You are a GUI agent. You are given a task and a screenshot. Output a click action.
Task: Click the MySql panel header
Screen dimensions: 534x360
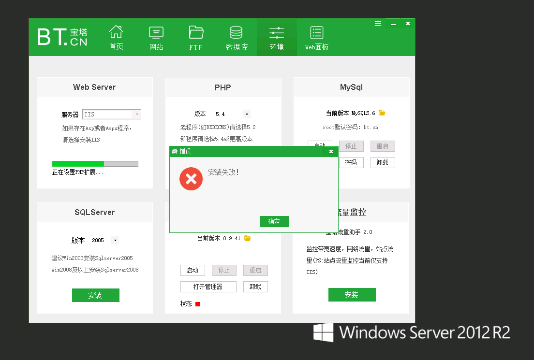[x=352, y=87]
